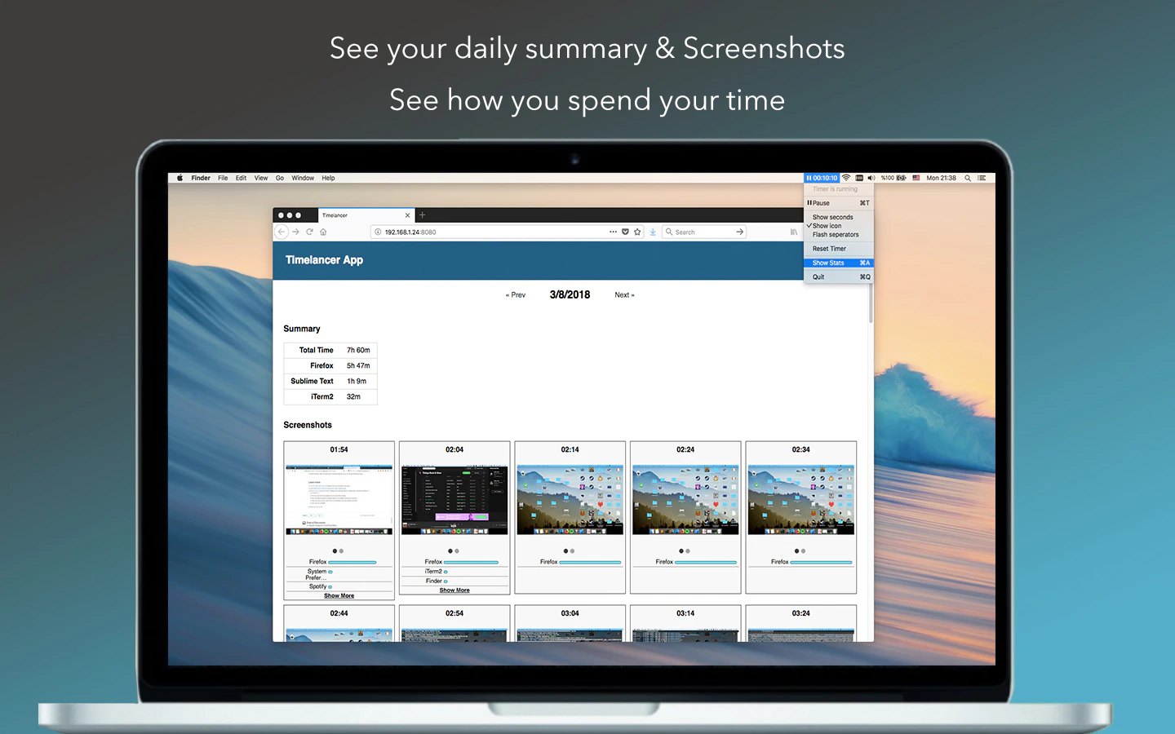This screenshot has height=734, width=1175.
Task: Select Show Stats menu entry
Action: tap(839, 263)
